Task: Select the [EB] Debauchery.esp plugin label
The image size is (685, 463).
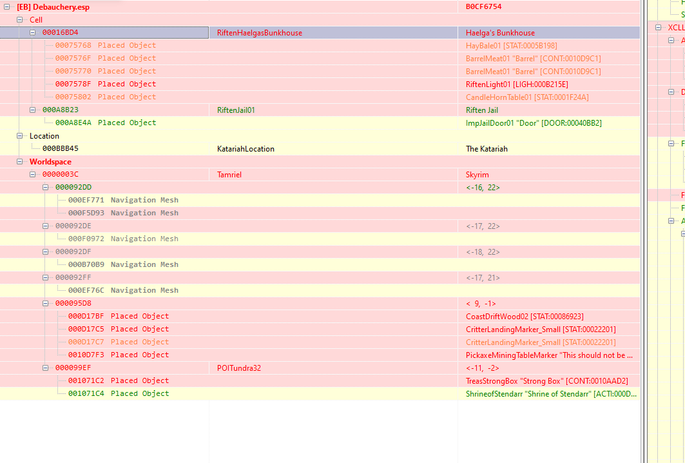Action: [x=53, y=7]
